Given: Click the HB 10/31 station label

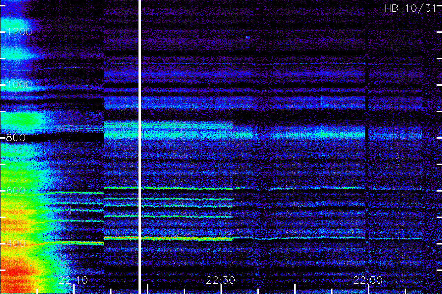Looking at the screenshot, I should point(411,8).
